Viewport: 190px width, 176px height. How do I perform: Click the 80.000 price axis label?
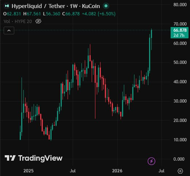pyautogui.click(x=180, y=5)
